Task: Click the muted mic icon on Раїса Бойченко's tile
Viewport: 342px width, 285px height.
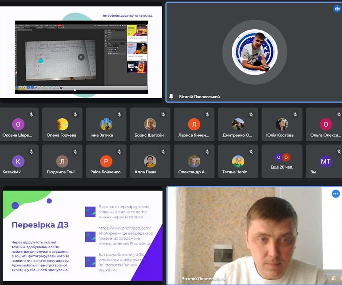Action: tap(119, 152)
